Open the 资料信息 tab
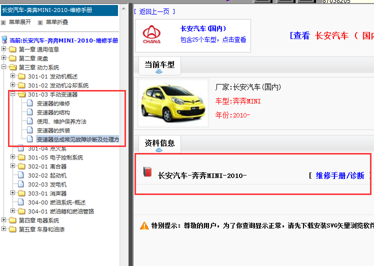Screen dimensions: 374x266 159,144
